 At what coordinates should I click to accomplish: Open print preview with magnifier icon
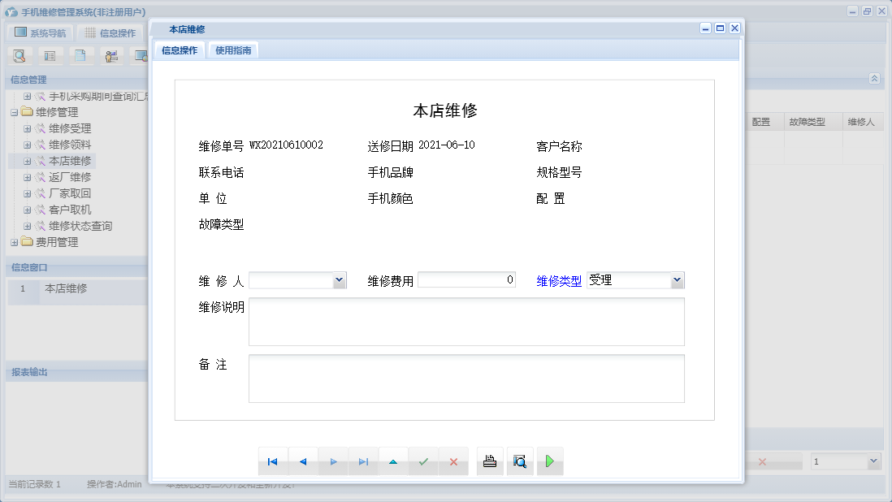520,461
